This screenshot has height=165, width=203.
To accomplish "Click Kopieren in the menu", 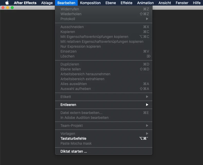I will (104, 32).
